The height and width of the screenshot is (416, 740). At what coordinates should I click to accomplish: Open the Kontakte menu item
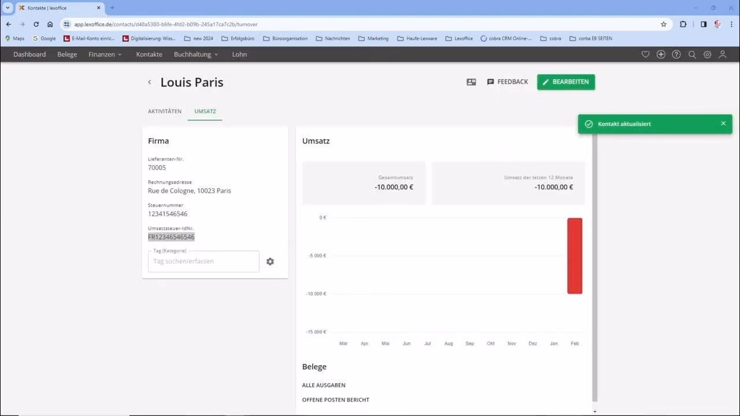click(x=149, y=54)
